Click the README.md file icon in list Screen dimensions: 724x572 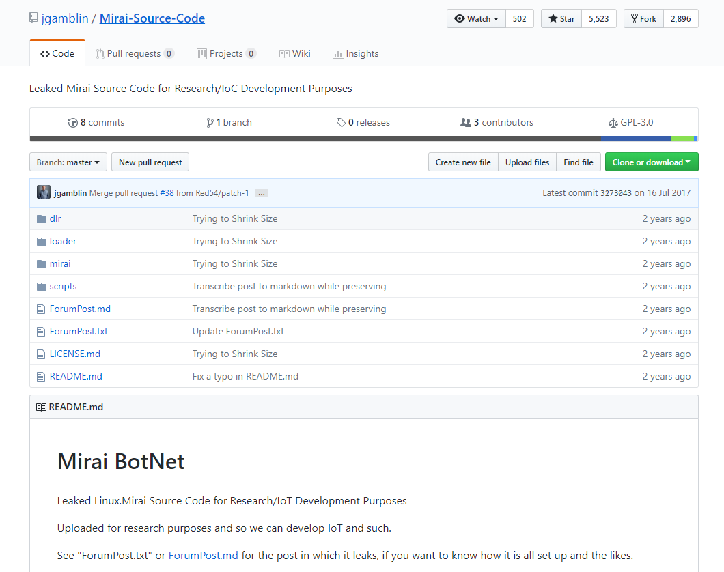[x=41, y=376]
